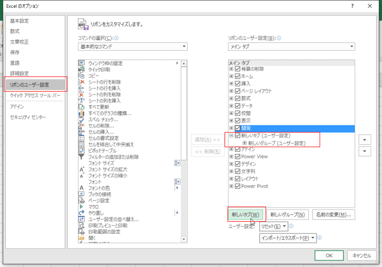Click the 新しいグループ(N) button

[287, 214]
